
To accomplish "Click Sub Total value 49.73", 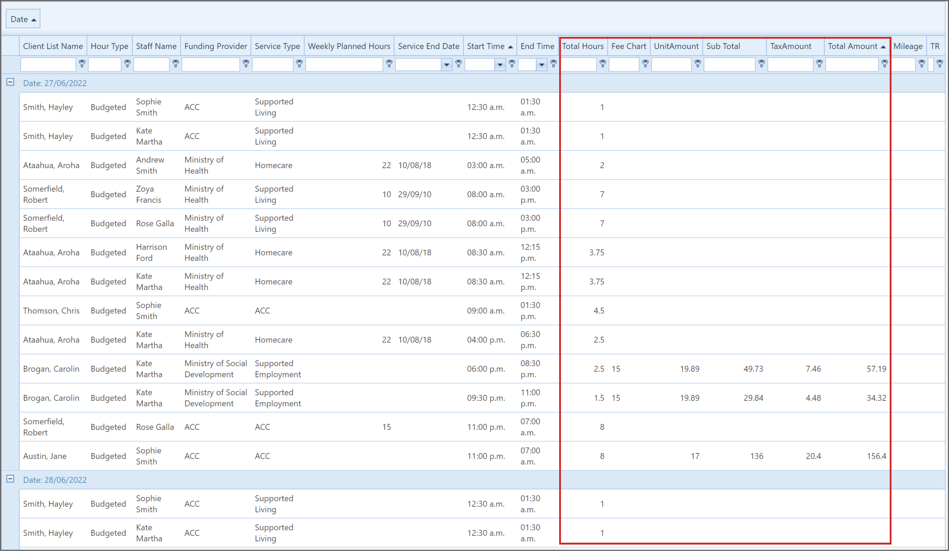I will coord(753,368).
